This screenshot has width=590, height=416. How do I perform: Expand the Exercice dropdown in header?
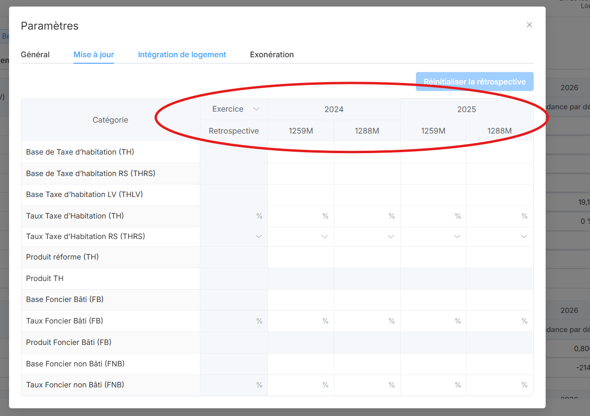tap(236, 109)
